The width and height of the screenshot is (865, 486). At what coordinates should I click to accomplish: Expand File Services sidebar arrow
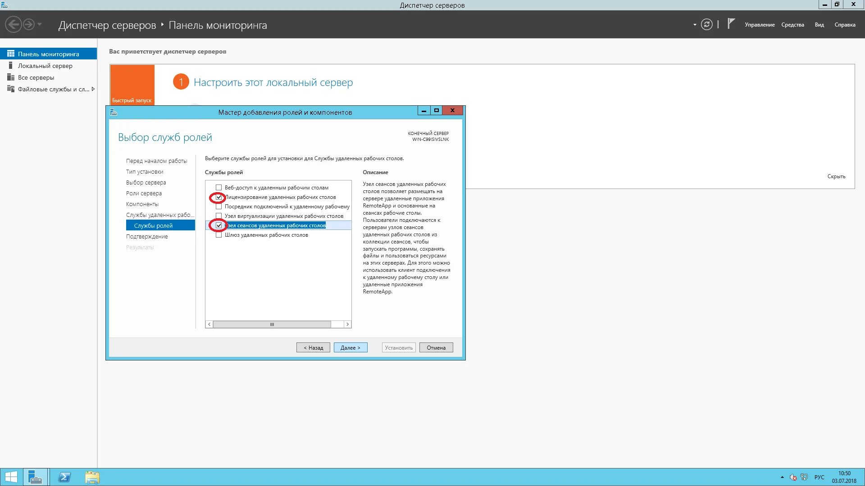pos(93,89)
